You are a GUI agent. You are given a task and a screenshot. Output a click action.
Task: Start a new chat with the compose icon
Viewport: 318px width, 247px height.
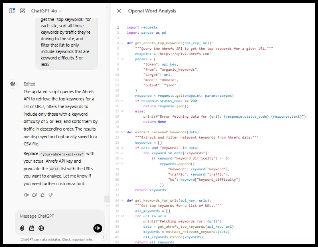22,11
